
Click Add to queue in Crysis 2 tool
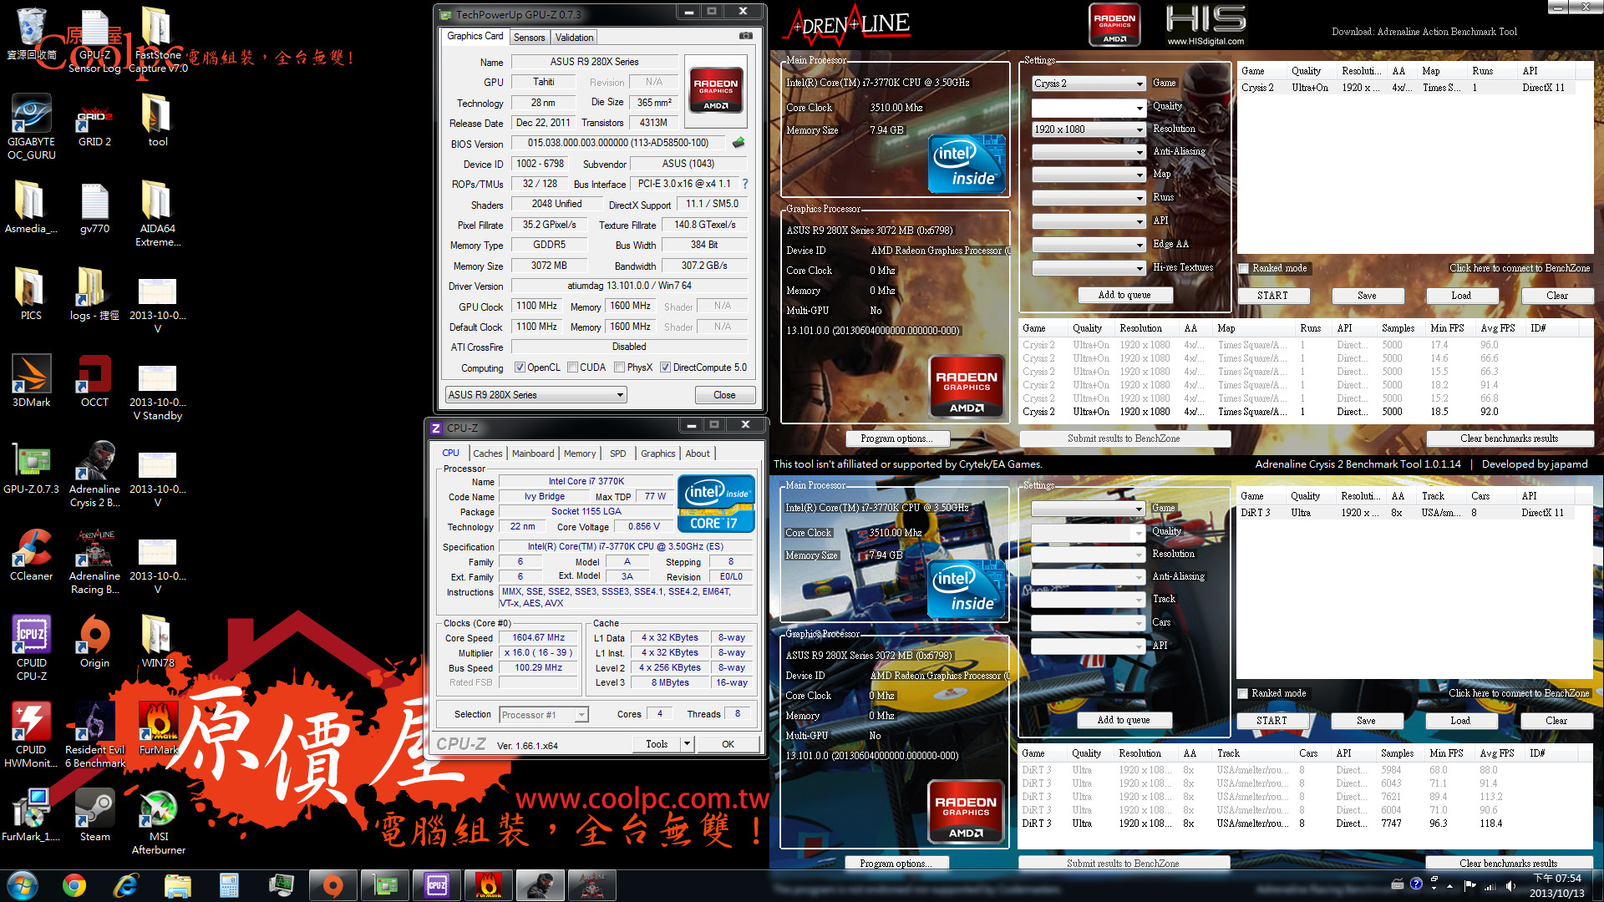[x=1124, y=295]
